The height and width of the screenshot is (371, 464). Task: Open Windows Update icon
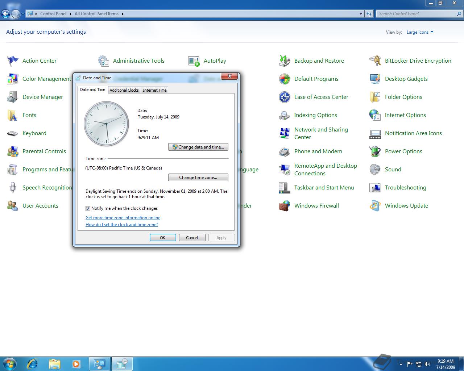point(375,205)
